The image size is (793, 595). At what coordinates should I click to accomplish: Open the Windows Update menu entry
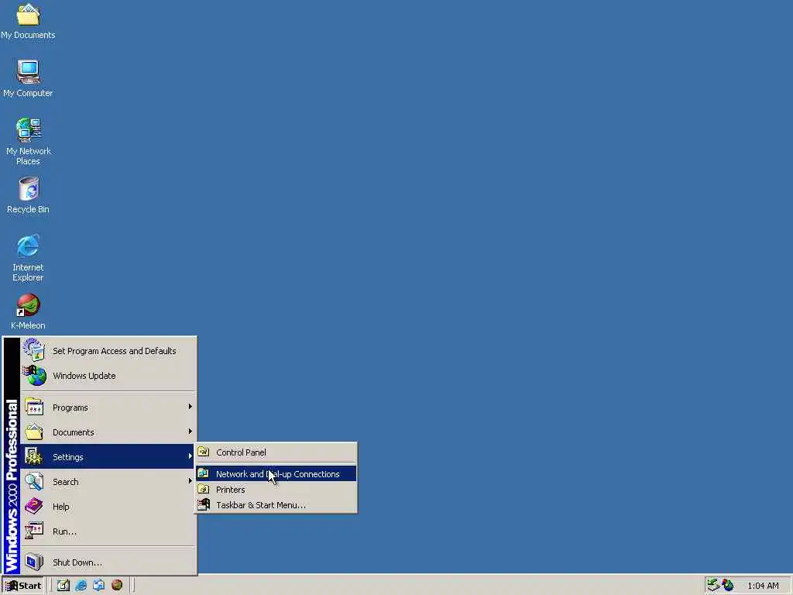pos(108,376)
